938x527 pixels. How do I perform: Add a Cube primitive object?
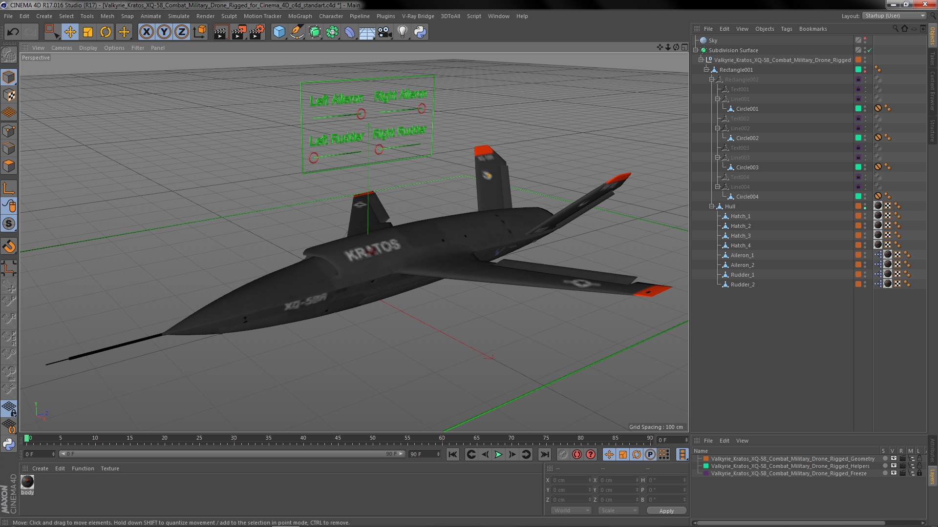(x=279, y=32)
